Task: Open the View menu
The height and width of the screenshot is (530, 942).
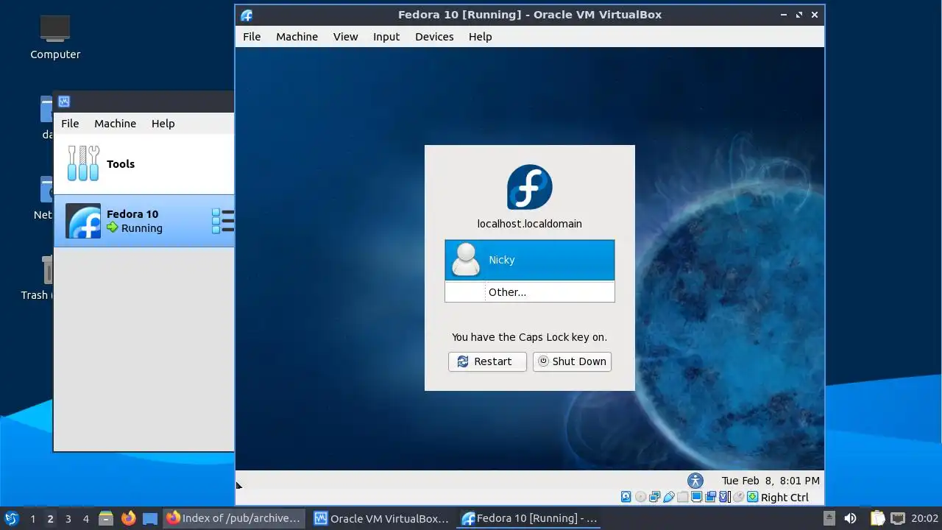Action: (345, 37)
